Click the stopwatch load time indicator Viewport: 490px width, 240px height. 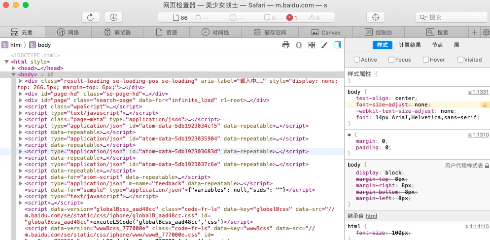click(236, 18)
